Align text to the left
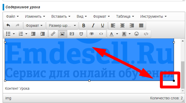Image resolution: width=186 pixels, height=103 pixels. 113,25
